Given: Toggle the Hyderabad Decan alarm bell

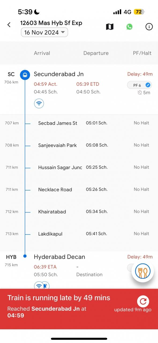Looking at the screenshot, I should coord(45,286).
